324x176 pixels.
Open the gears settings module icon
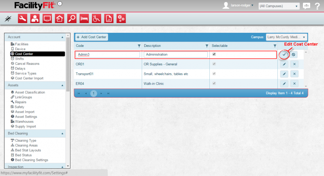(x=121, y=19)
